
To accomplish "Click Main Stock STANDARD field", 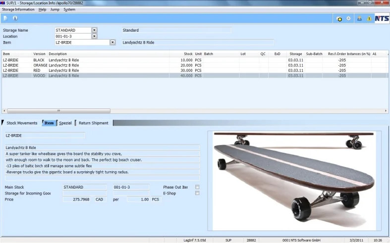I will pyautogui.click(x=85, y=187).
